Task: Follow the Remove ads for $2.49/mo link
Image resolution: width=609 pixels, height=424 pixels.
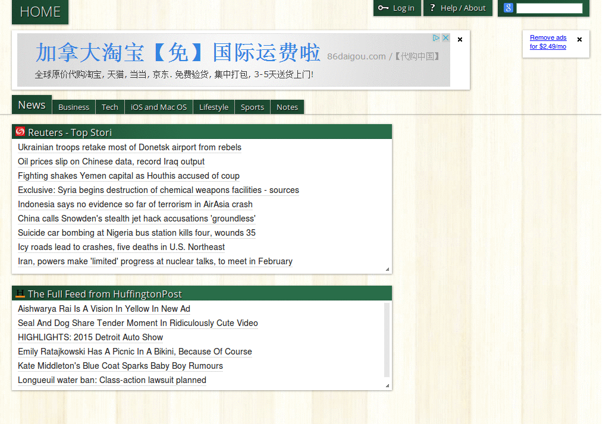Action: (x=548, y=42)
